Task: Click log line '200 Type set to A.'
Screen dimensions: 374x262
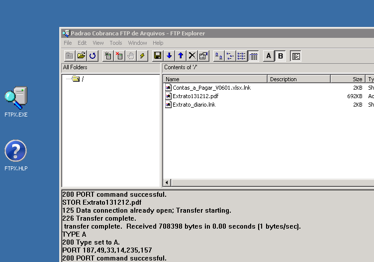Action: [x=91, y=242]
